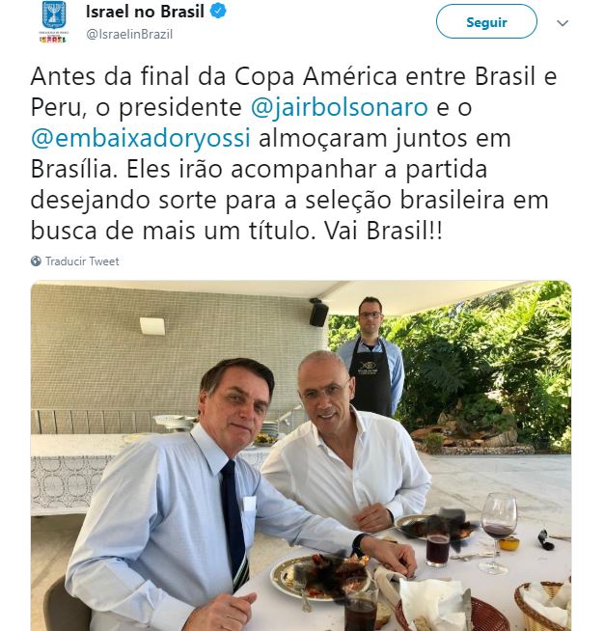Open the @IsraelinBrazil handle
Screen dimensions: 604x631
tap(129, 34)
